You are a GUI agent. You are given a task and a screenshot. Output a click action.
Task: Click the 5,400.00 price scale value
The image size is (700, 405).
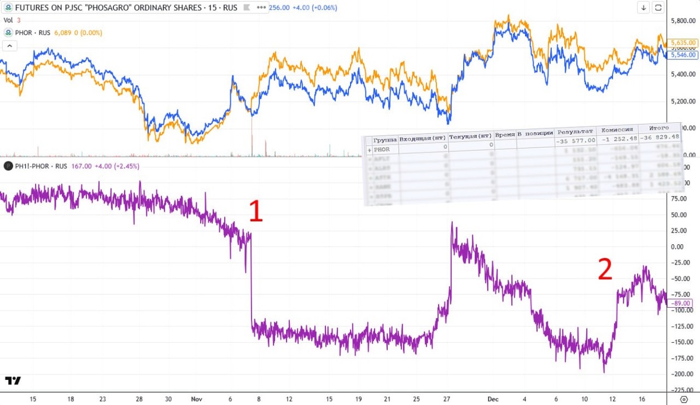tap(684, 75)
